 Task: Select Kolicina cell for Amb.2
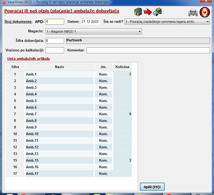coord(122,81)
